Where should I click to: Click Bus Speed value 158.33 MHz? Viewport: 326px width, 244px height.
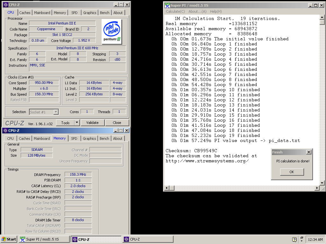(x=44, y=94)
